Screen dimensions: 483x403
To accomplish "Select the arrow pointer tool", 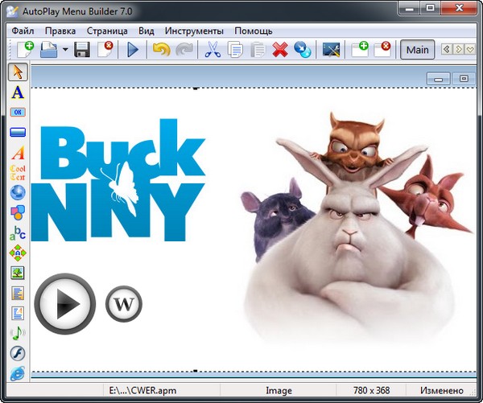I will (18, 72).
